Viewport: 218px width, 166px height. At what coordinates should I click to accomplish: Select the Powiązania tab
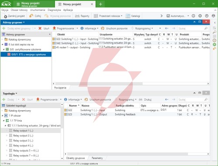click(60, 88)
